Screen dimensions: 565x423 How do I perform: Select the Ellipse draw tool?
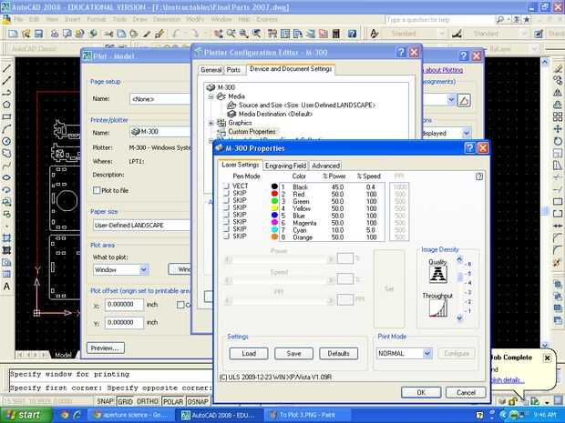pyautogui.click(x=6, y=177)
